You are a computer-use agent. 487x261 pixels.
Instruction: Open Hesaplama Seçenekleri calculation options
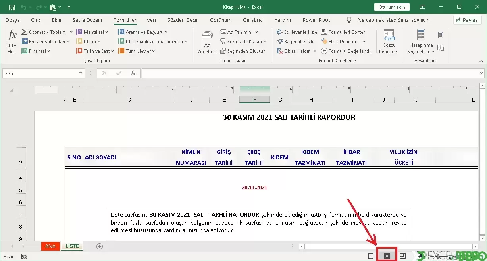coord(421,42)
